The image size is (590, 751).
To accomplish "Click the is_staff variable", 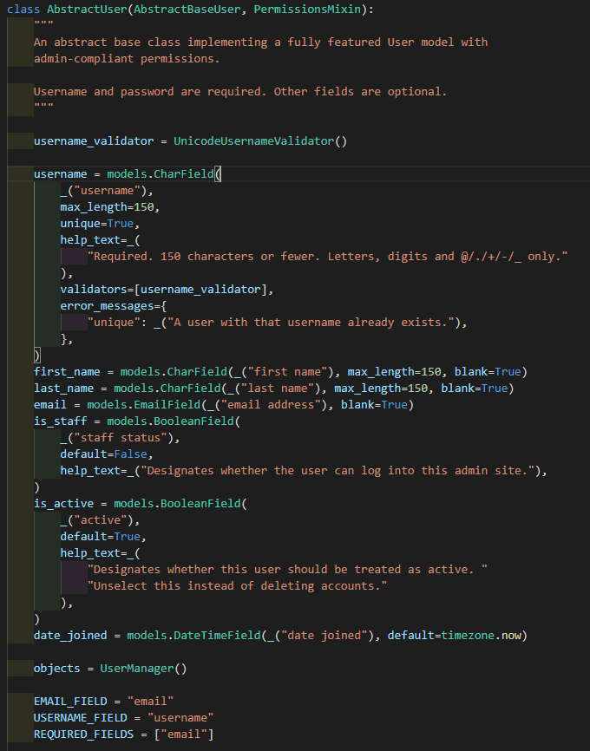I will coord(61,421).
